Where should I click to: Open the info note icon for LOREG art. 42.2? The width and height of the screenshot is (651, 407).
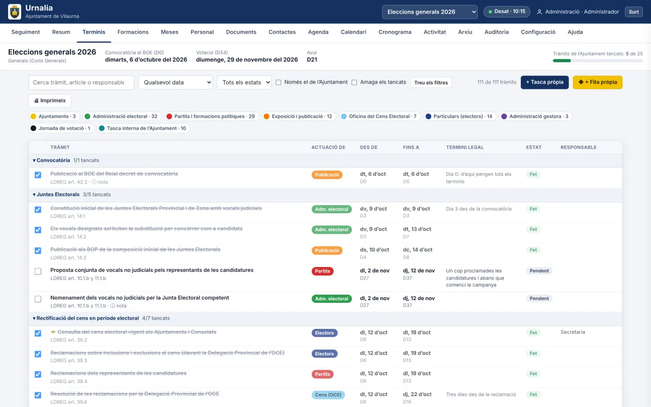(x=94, y=182)
